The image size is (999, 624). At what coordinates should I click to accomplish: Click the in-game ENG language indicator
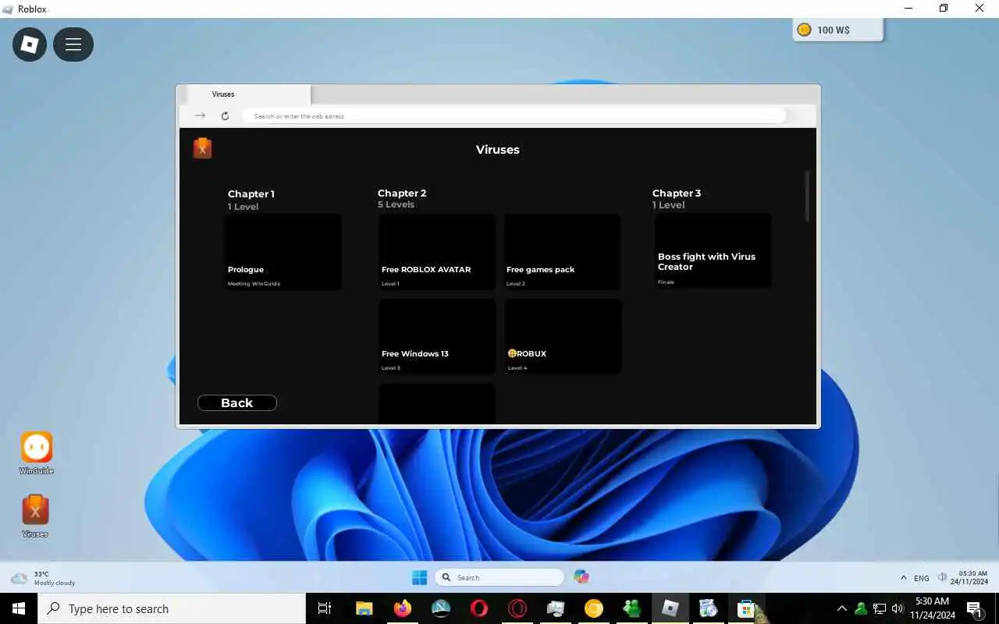(x=922, y=578)
